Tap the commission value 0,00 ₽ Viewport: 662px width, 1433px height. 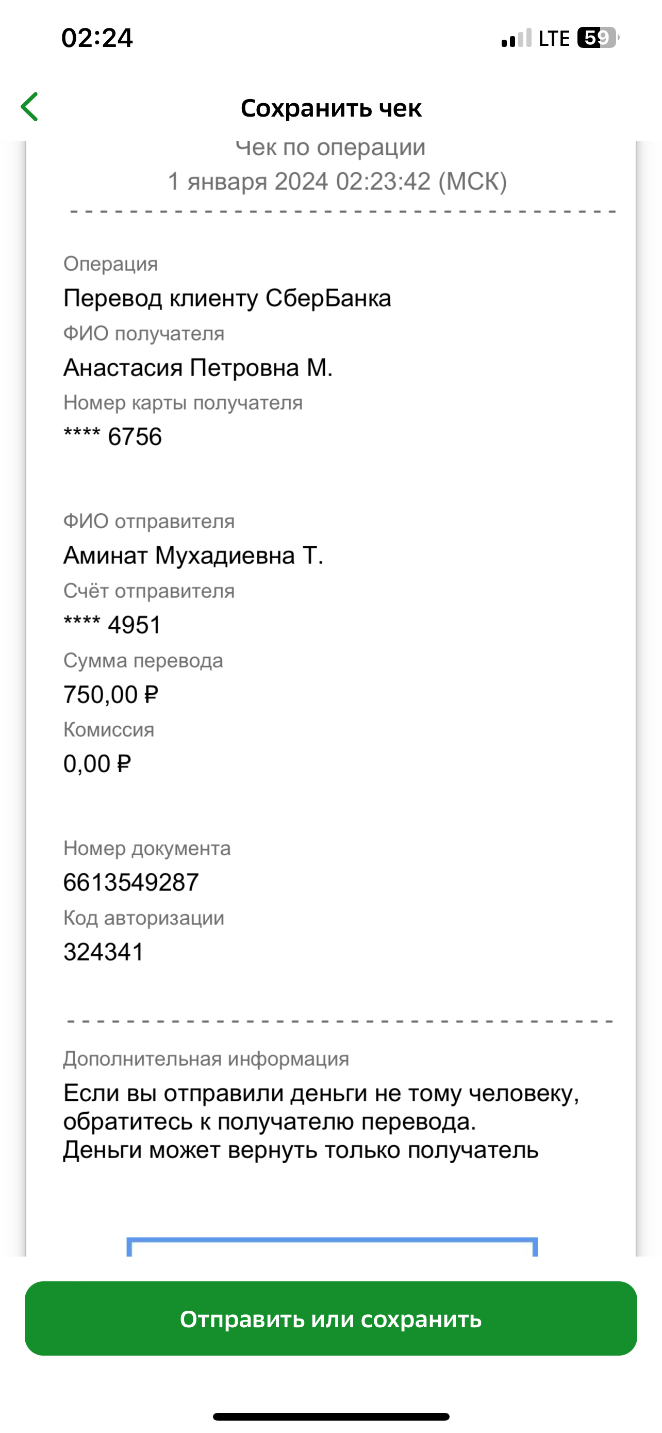(x=97, y=764)
